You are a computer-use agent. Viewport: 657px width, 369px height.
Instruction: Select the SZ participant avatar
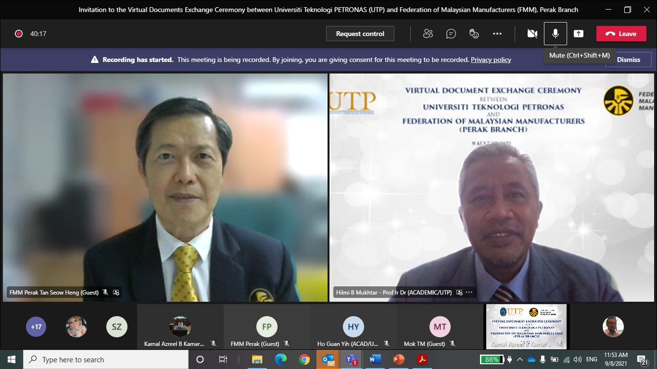coord(117,327)
